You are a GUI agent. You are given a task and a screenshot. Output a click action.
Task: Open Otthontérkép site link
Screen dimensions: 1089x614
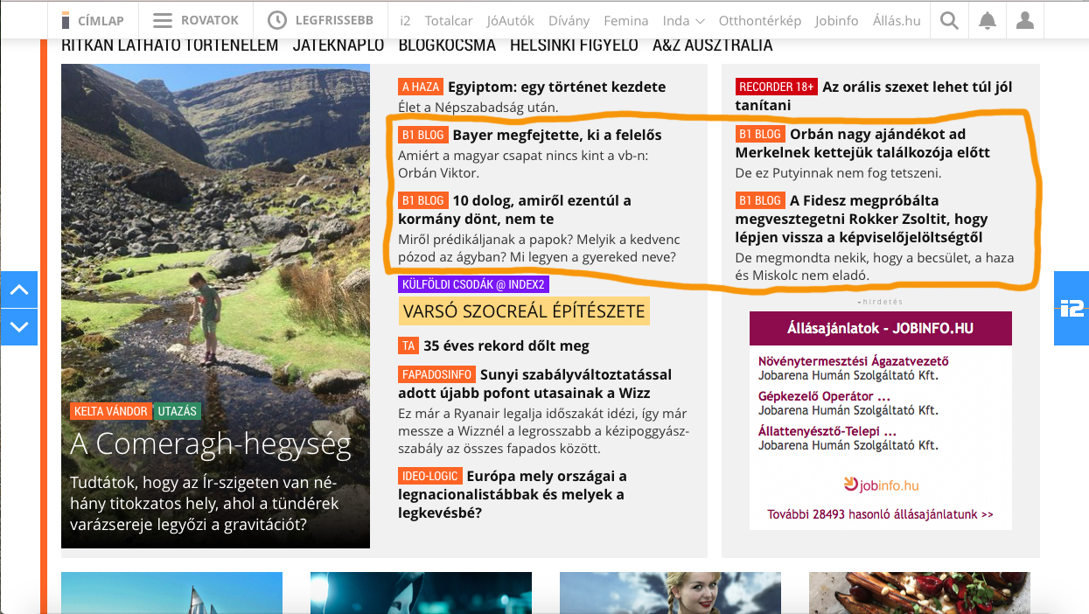(760, 20)
